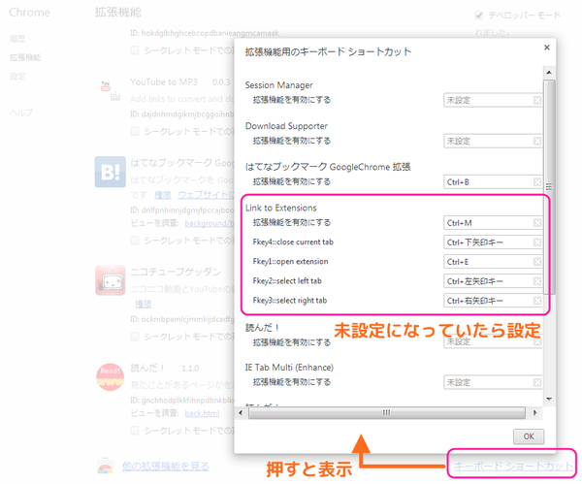Screen dimensions: 582x484
Task: Clear the select right tab shortcut X
Action: (x=537, y=301)
